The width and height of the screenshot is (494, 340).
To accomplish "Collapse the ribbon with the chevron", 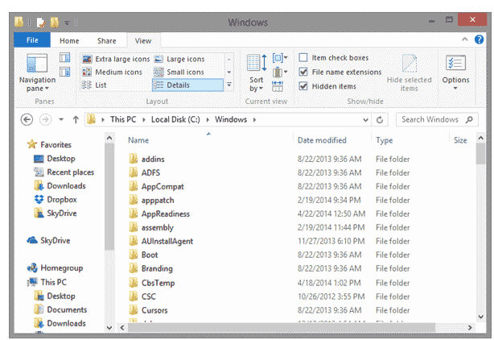I will click(x=465, y=39).
